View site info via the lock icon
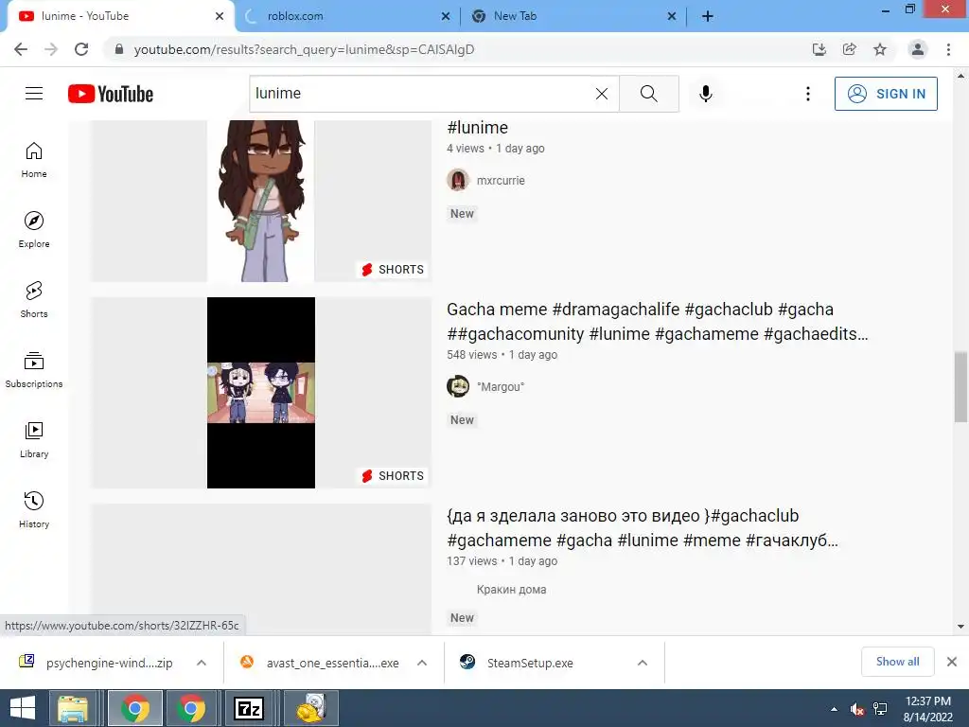The height and width of the screenshot is (727, 969). (119, 49)
